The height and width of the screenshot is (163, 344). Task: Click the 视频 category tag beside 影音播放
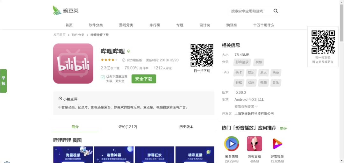click(259, 62)
